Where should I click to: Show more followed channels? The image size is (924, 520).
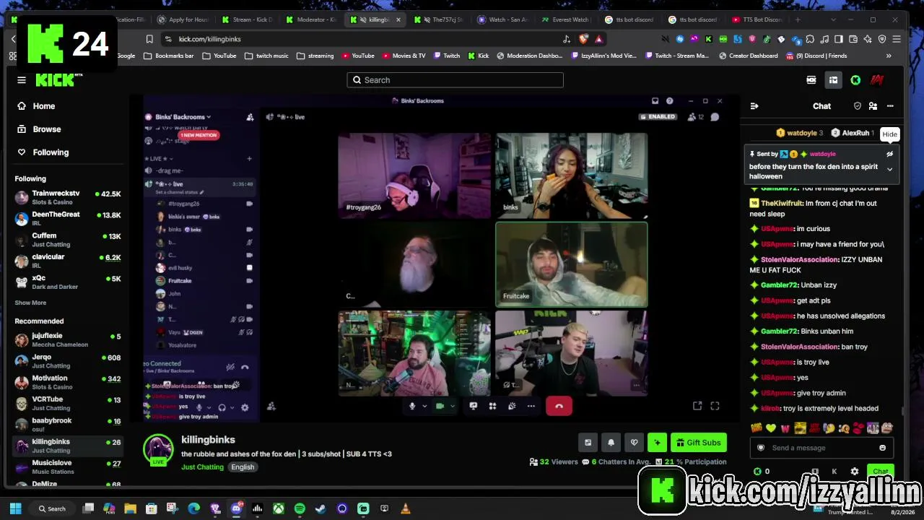coord(30,303)
